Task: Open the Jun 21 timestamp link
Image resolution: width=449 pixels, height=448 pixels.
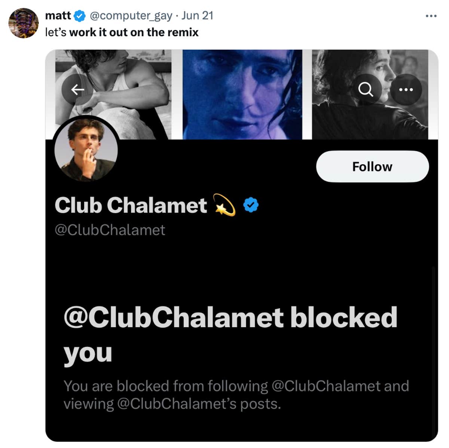Action: [x=198, y=16]
